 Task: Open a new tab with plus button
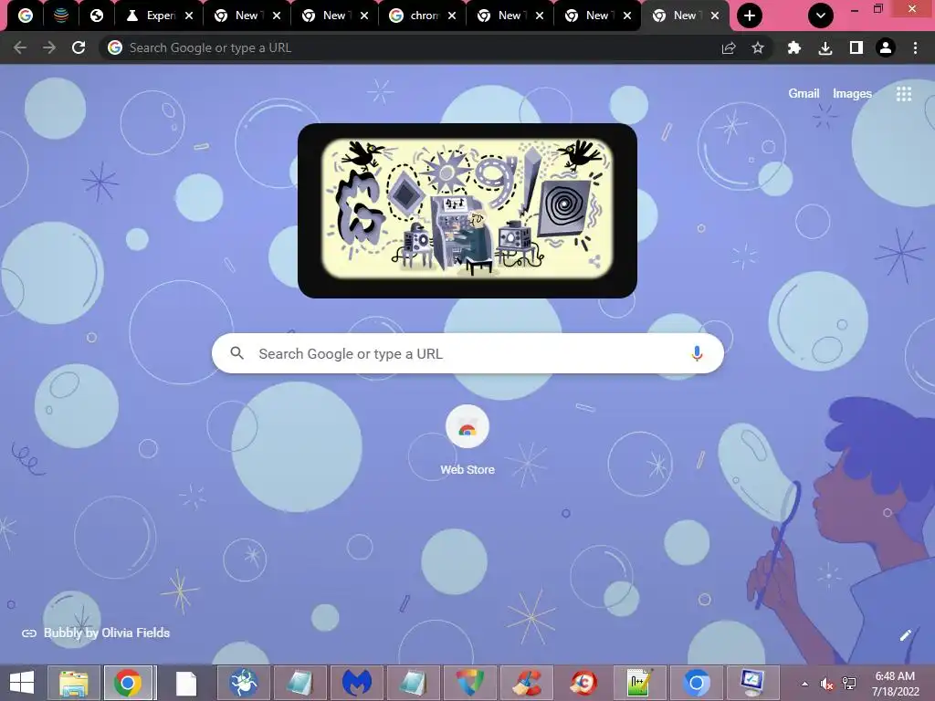click(x=750, y=16)
